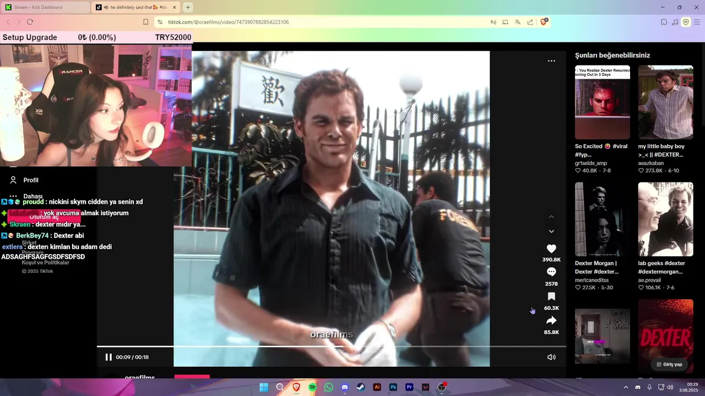Seek on the video progress bar
705x396 pixels.
(332, 346)
